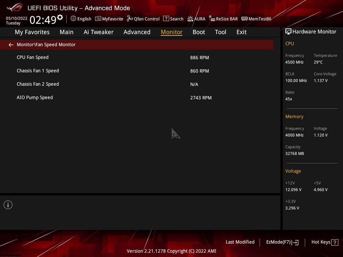The width and height of the screenshot is (343, 257).
Task: Click the globe language icon
Action: coord(73,19)
